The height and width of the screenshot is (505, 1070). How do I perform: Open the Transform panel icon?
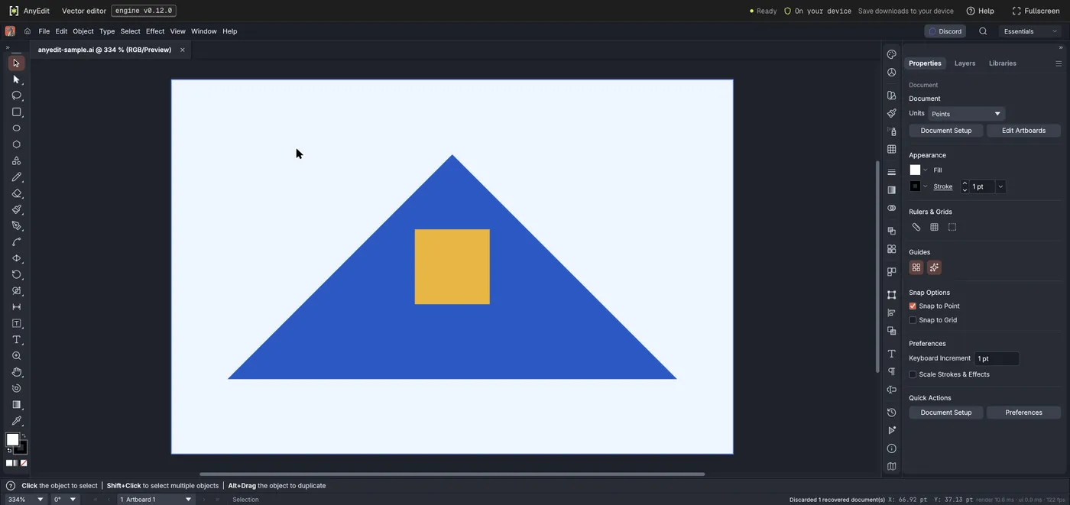[891, 295]
